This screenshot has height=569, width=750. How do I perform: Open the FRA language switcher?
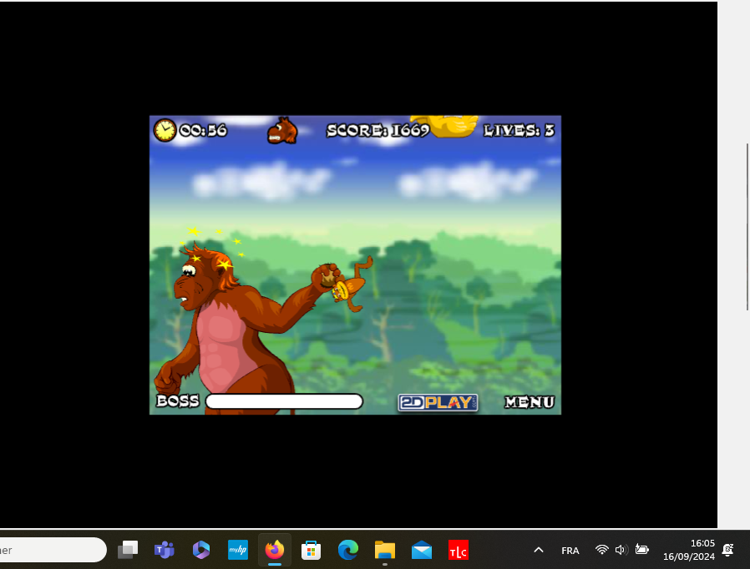pyautogui.click(x=570, y=551)
